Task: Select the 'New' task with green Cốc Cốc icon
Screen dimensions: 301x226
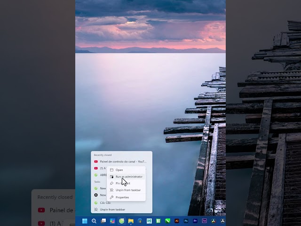Action: pyautogui.click(x=100, y=188)
